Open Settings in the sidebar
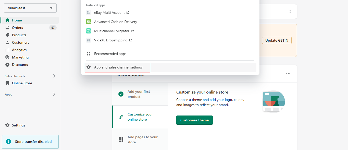The width and height of the screenshot is (348, 150). [x=30, y=125]
